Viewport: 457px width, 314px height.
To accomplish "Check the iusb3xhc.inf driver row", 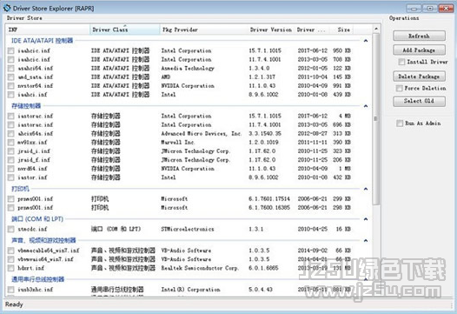I will click(x=10, y=290).
